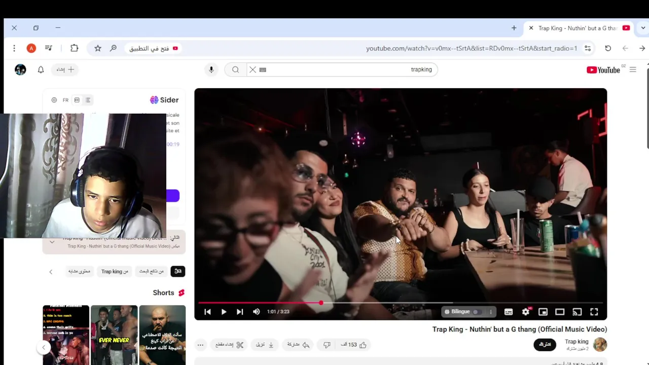Submit search with magnifier button
649x365 pixels.
[x=235, y=69]
